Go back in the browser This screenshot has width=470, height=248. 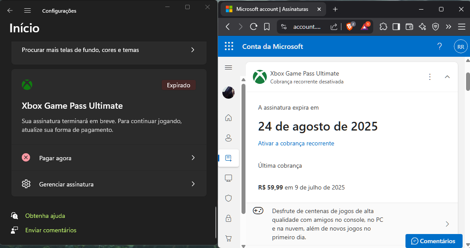tap(228, 27)
